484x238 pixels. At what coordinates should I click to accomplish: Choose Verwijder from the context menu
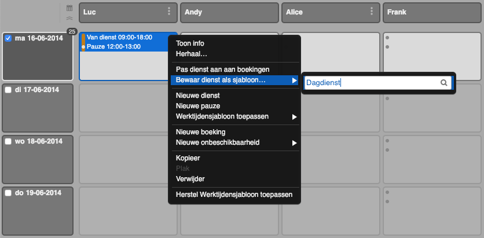[190, 178]
